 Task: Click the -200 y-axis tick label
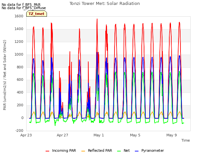tap(19, 131)
